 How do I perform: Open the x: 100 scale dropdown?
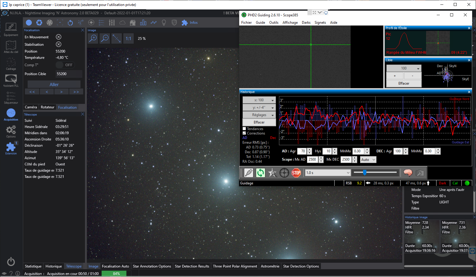(259, 100)
